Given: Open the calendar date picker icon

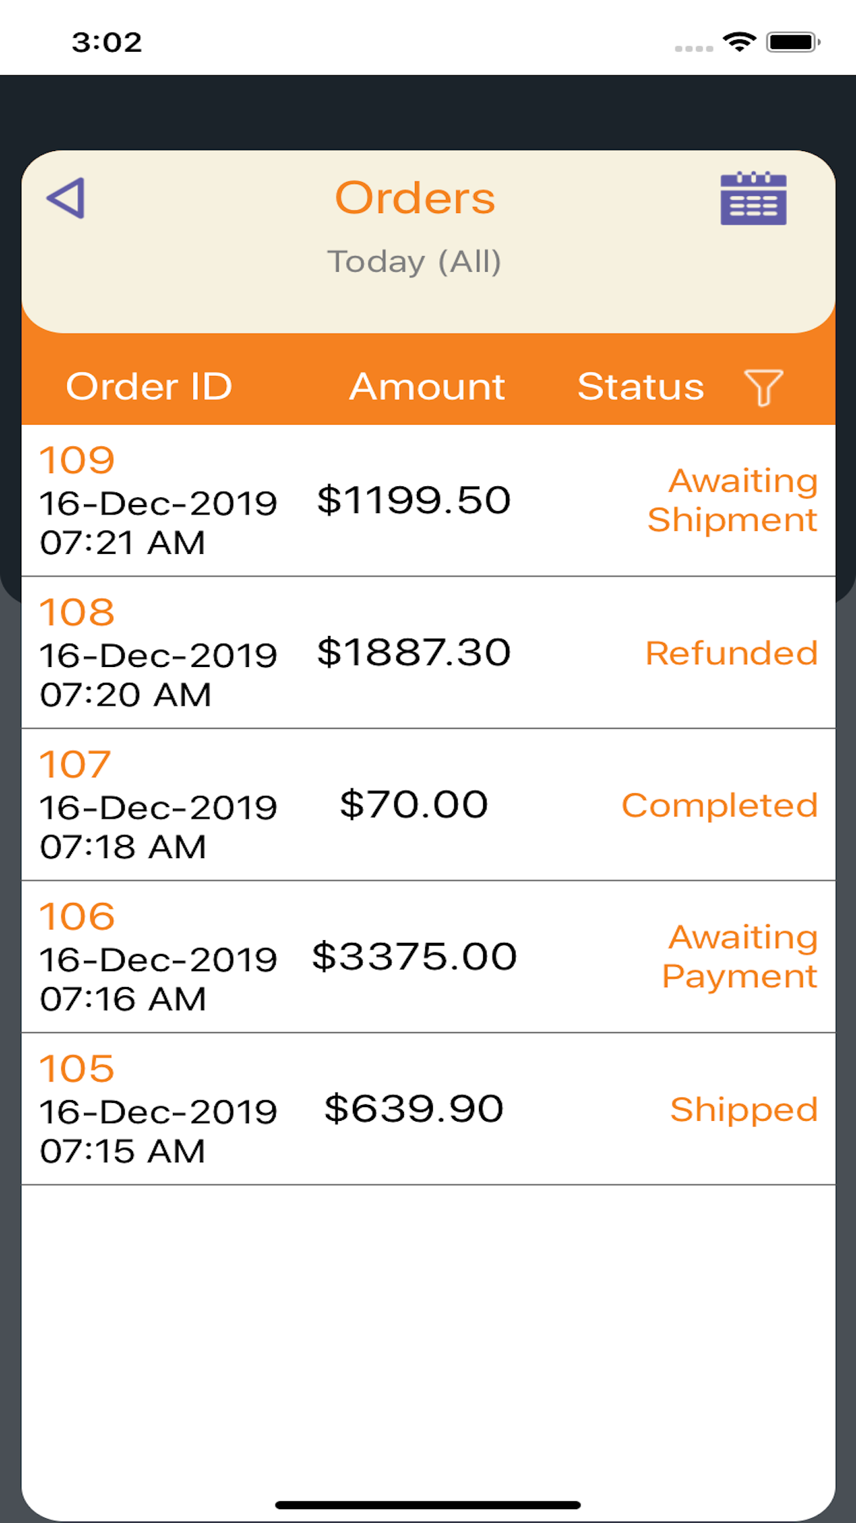Looking at the screenshot, I should coord(753,199).
